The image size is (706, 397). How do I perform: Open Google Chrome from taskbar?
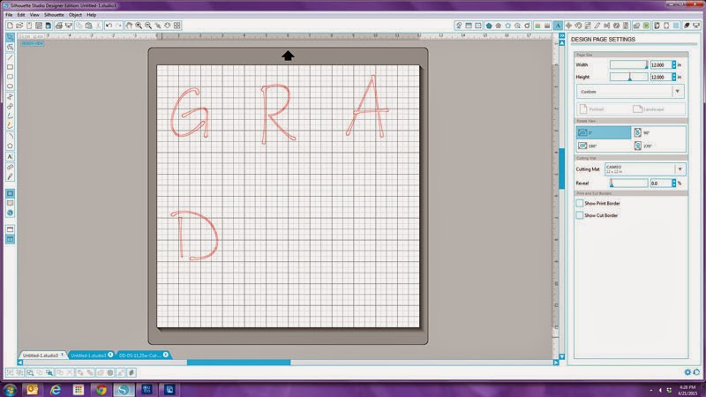[x=101, y=389]
